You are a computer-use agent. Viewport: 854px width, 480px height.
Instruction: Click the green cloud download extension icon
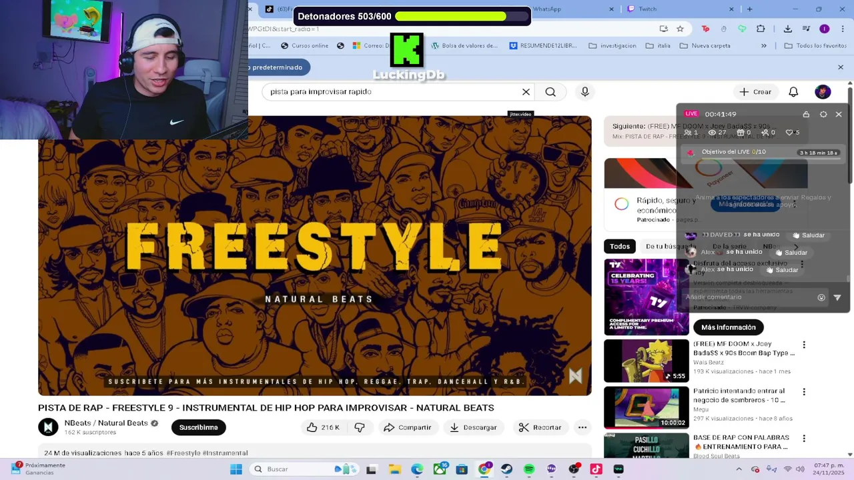click(x=742, y=29)
